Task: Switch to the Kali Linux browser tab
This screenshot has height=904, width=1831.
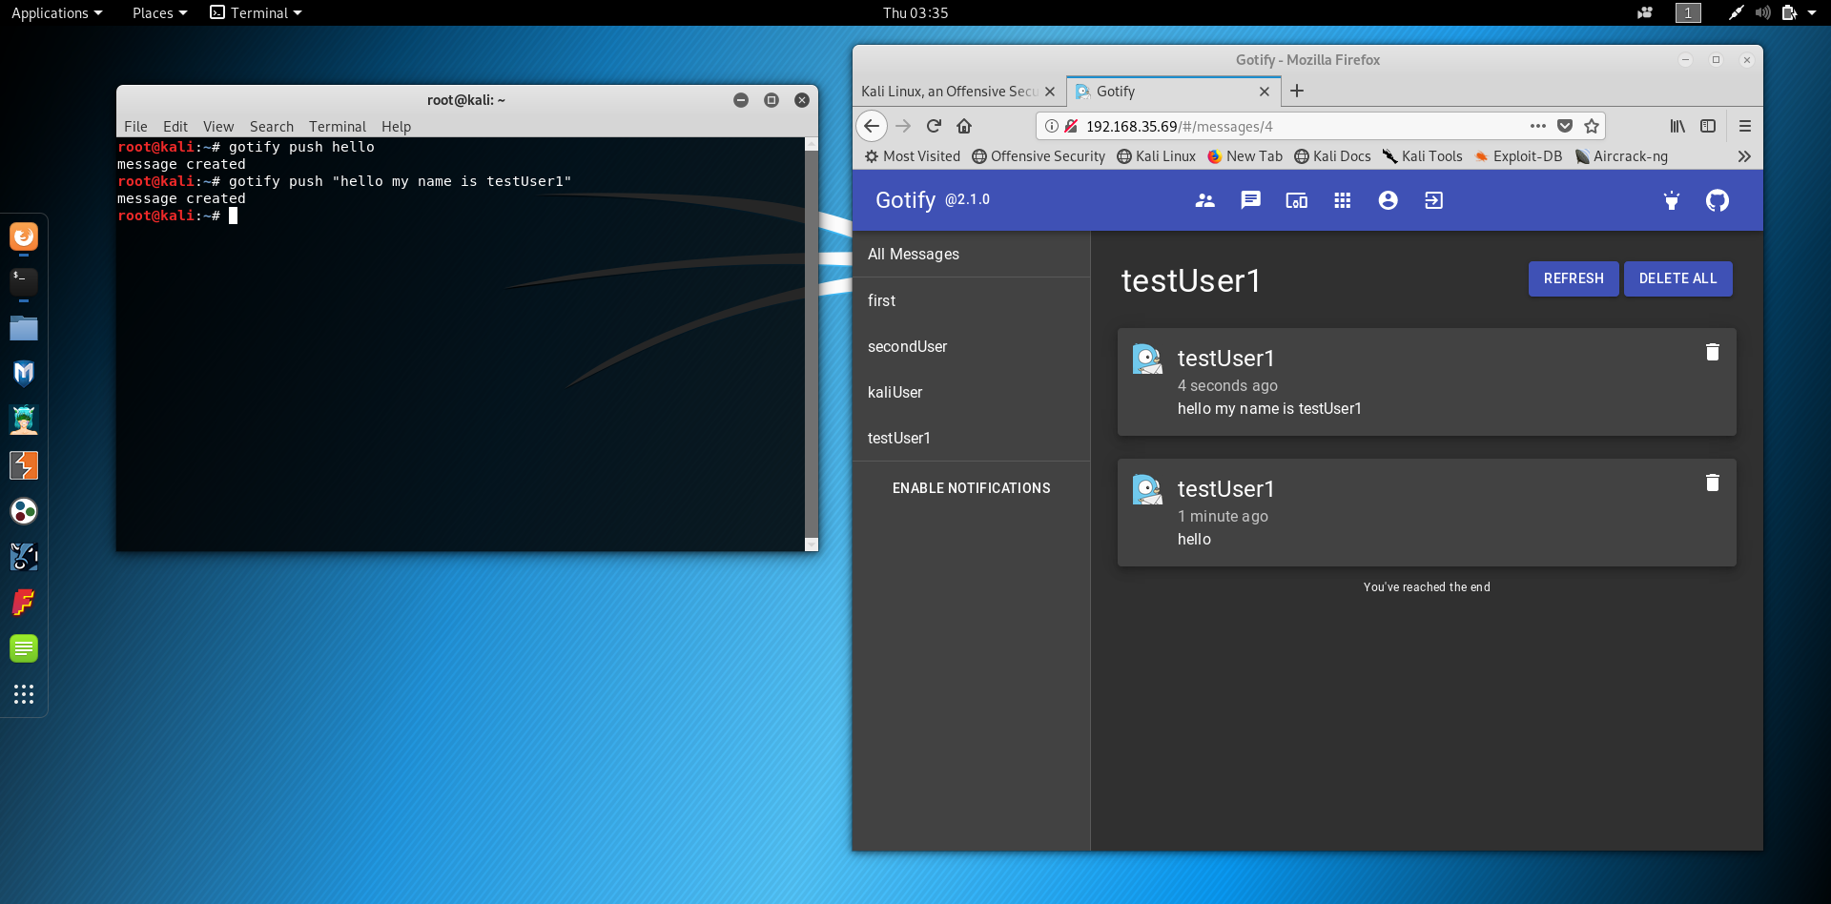Action: 949,92
